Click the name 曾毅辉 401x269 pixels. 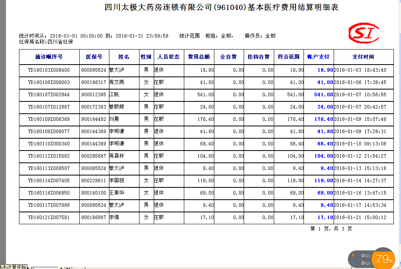(117, 107)
